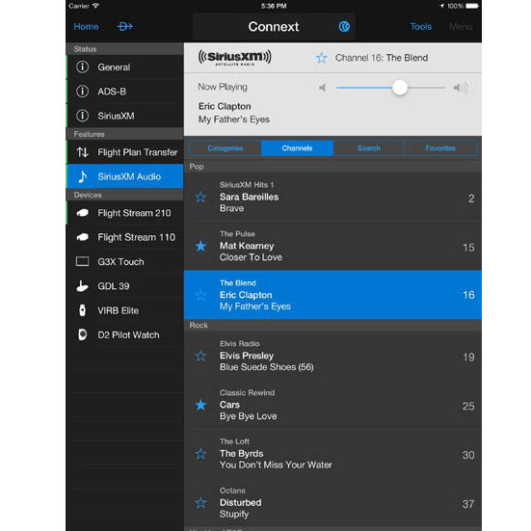This screenshot has height=531, width=531.
Task: Tap the Wi-Fi icon in status bar
Action: pos(95,6)
